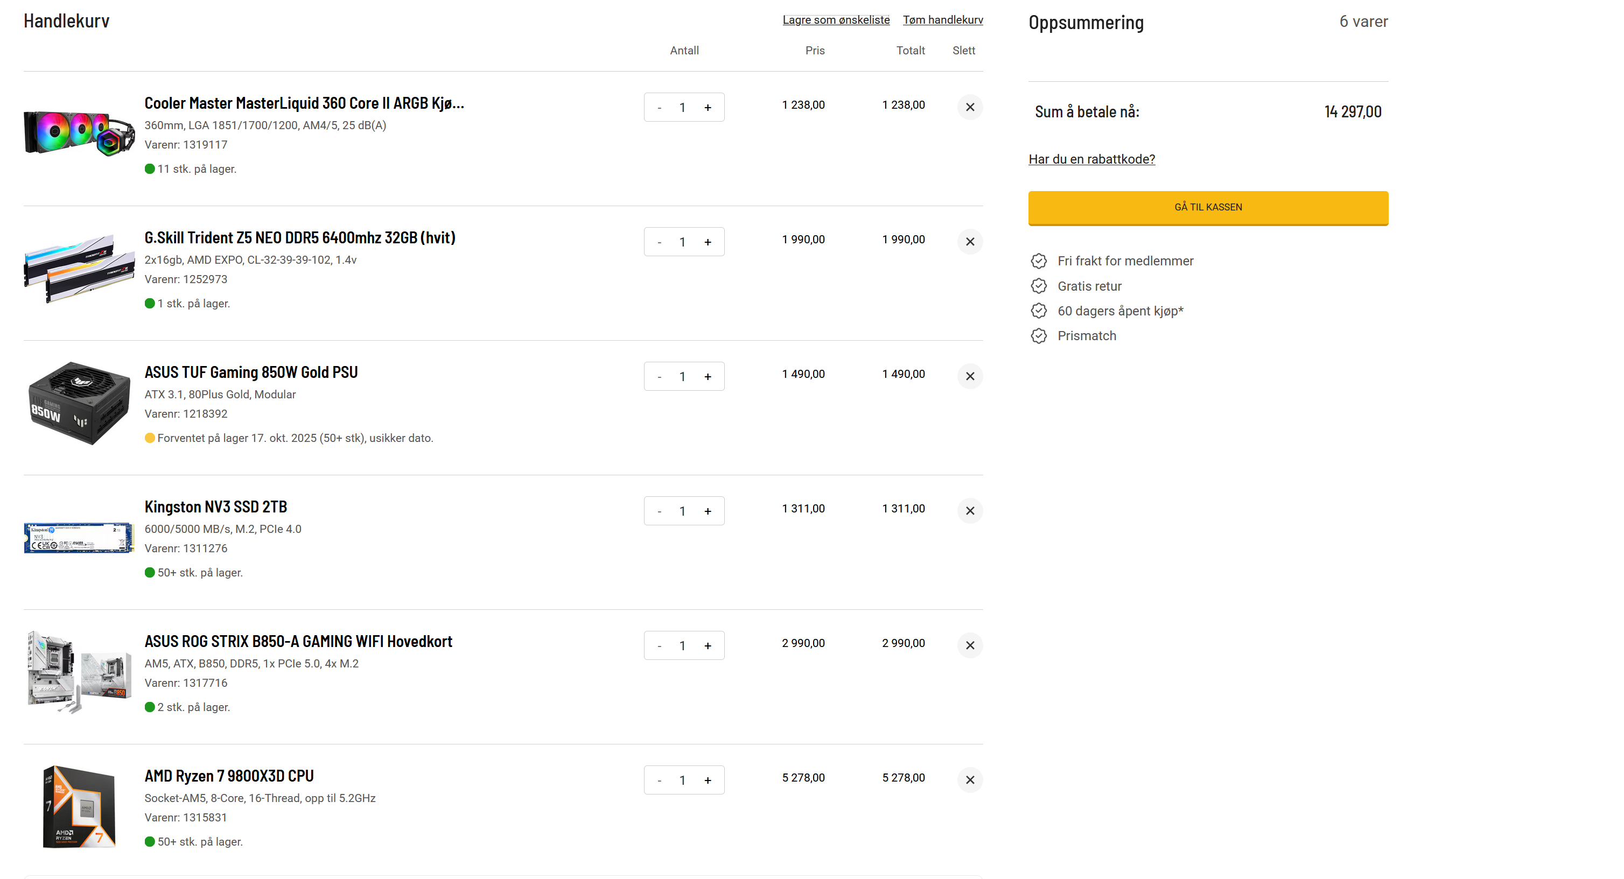Click quantity field for ASUS ROG STRIX
The width and height of the screenshot is (1624, 879).
coord(682,646)
